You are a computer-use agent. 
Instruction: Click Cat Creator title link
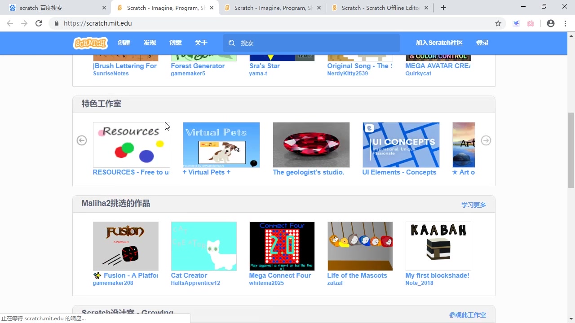pos(189,275)
